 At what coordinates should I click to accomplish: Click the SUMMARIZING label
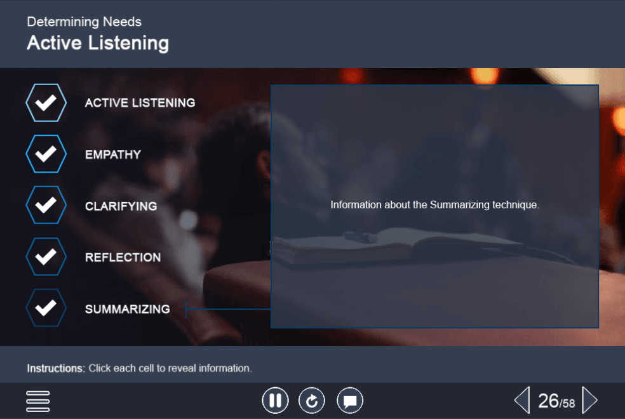pos(127,309)
